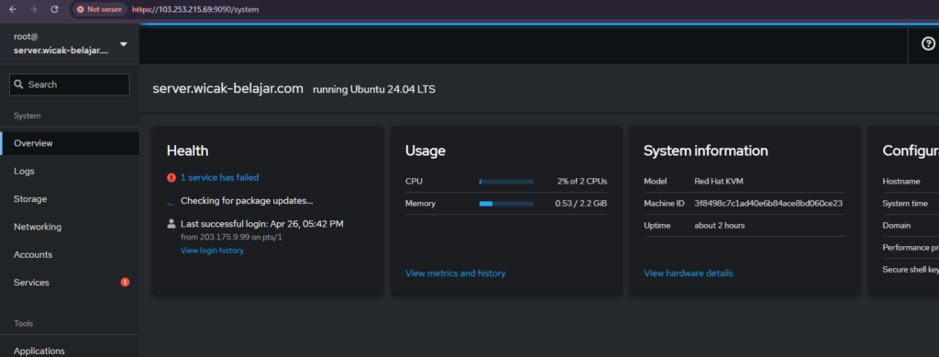Image resolution: width=939 pixels, height=357 pixels.
Task: Click the Not secure warning badge
Action: 99,9
